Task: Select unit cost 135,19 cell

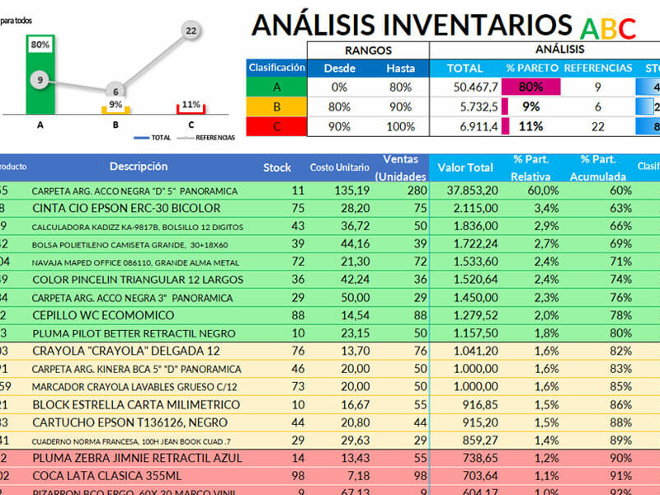Action: [339, 191]
